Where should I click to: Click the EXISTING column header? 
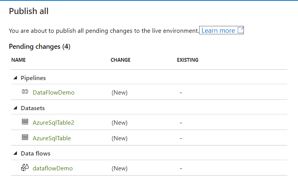(x=188, y=60)
